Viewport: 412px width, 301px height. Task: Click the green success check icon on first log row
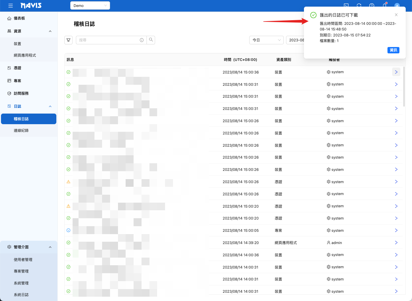click(x=68, y=72)
